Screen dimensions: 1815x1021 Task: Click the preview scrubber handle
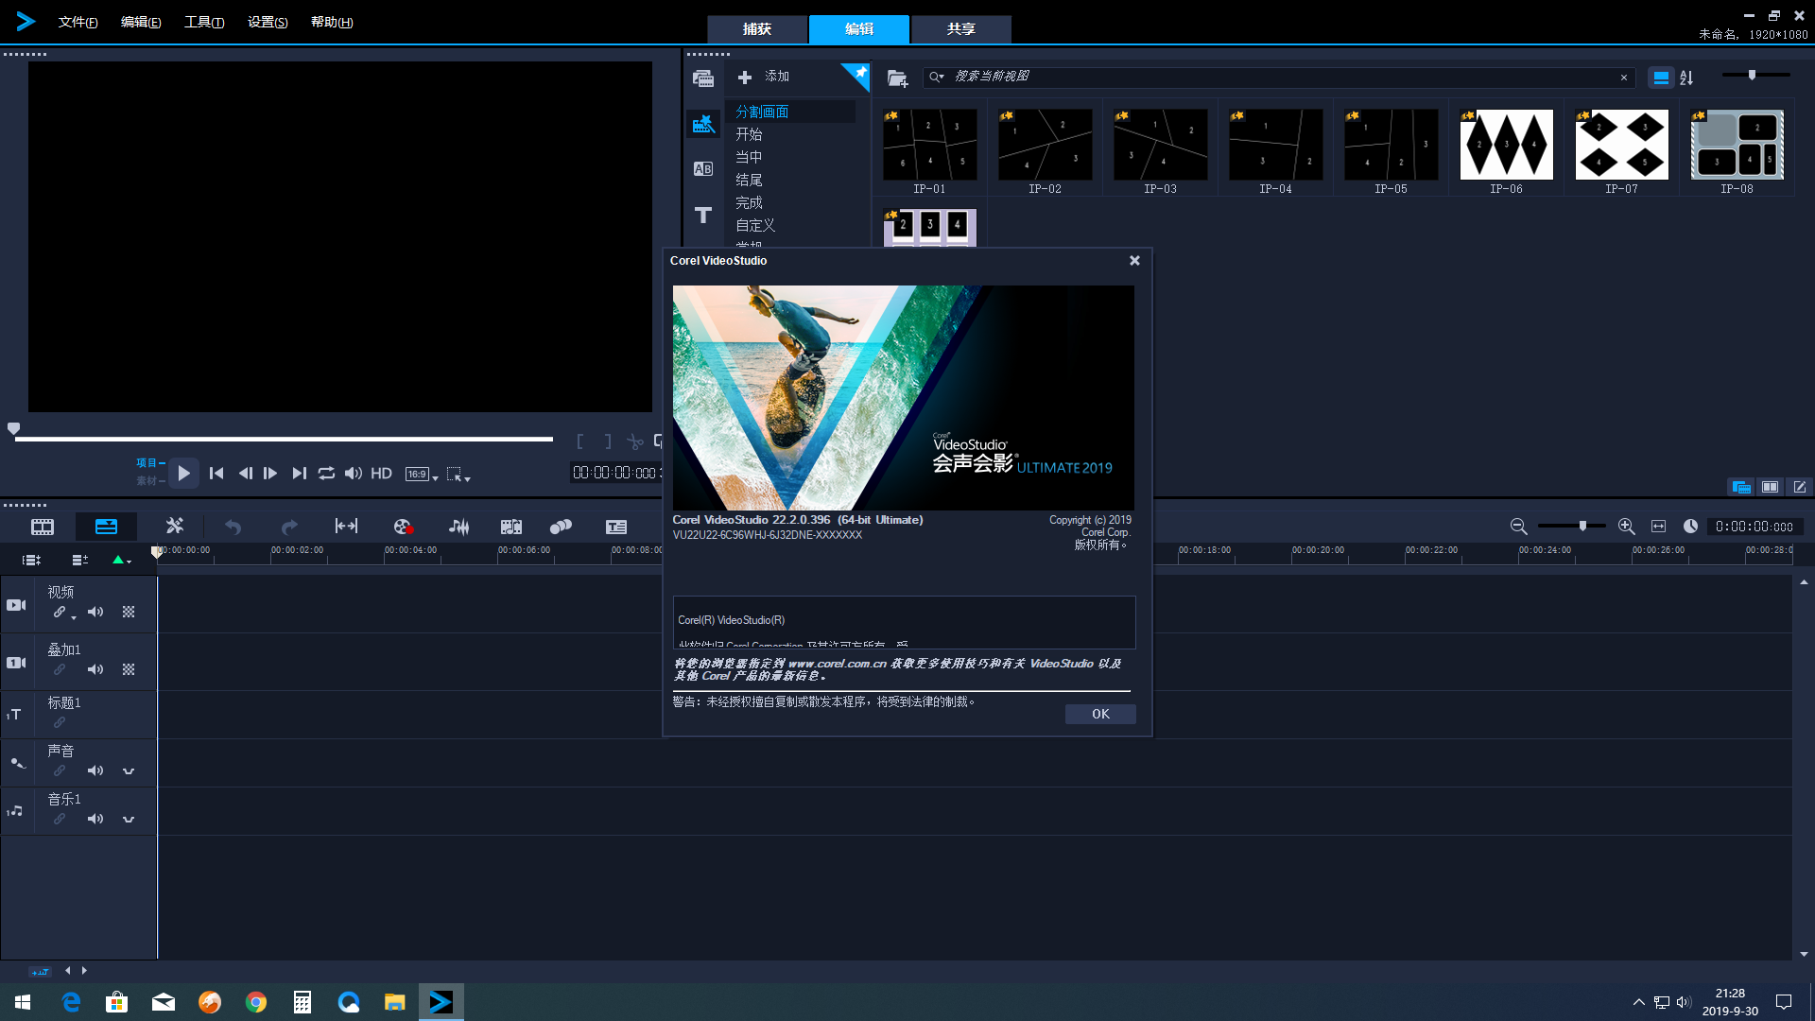pyautogui.click(x=13, y=429)
